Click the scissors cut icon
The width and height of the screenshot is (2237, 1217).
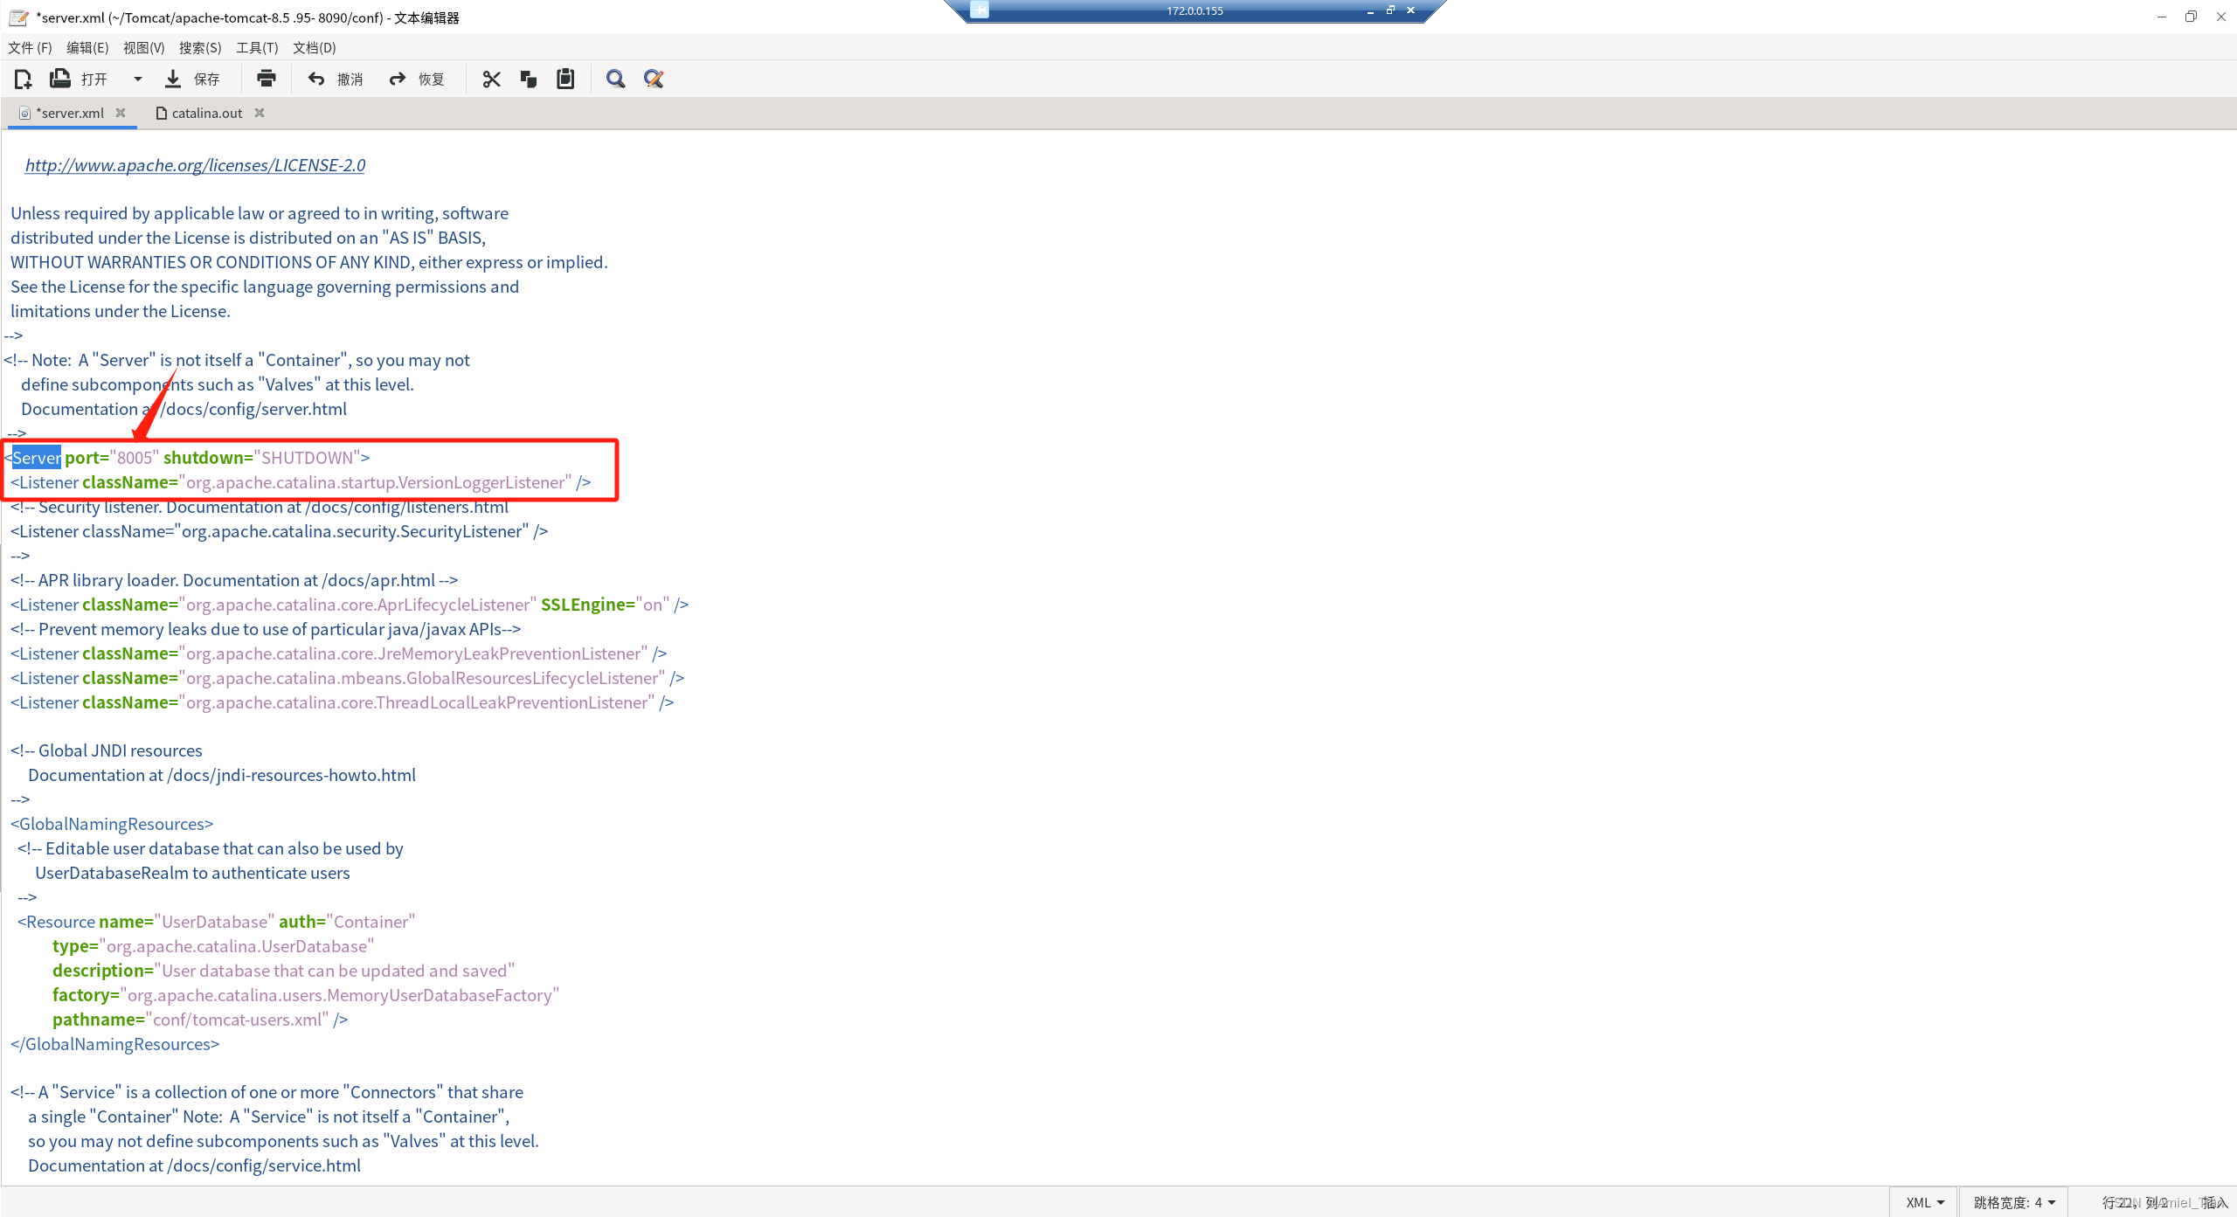(491, 80)
